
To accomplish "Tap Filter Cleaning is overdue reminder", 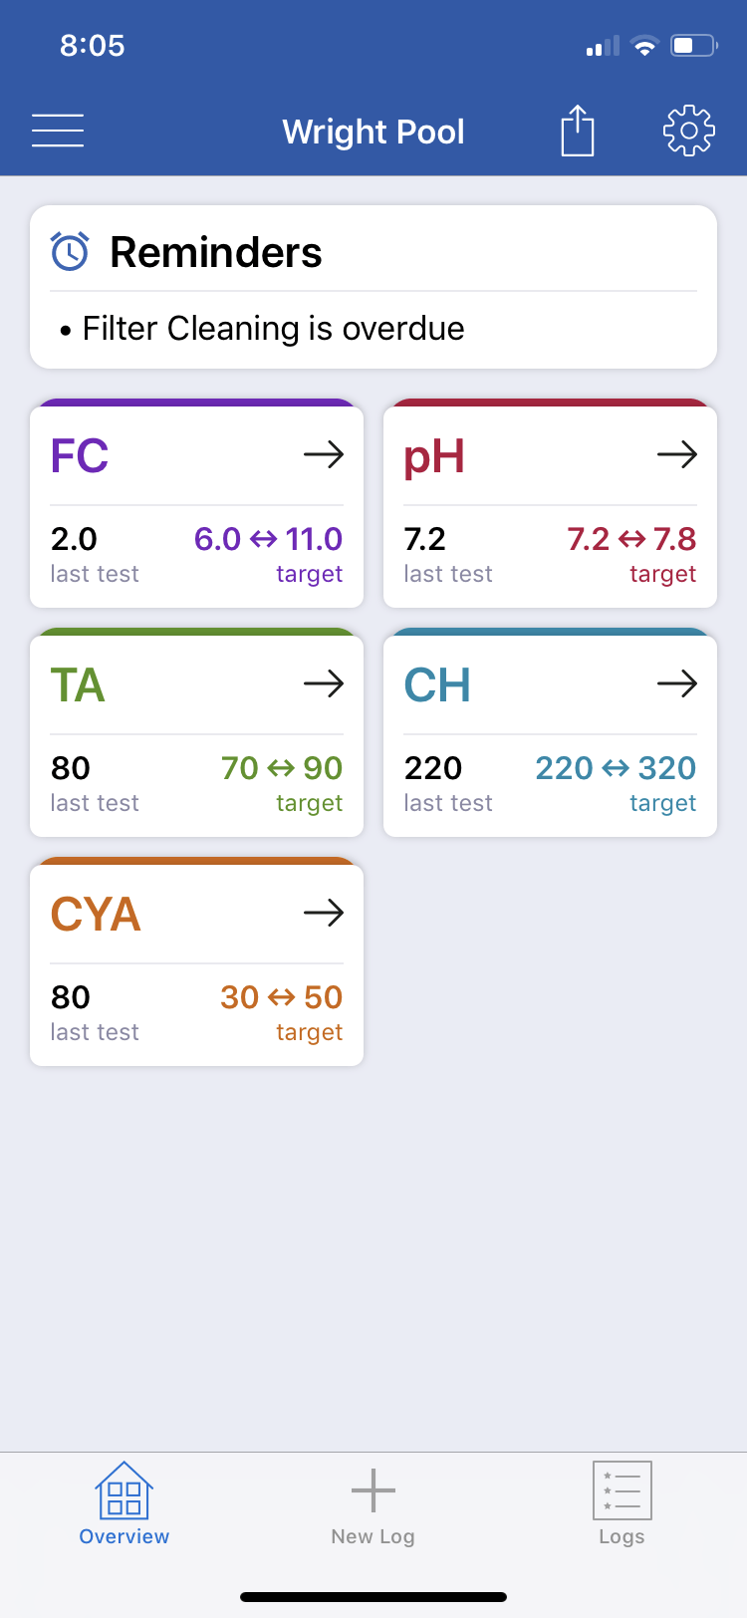I will (x=263, y=328).
